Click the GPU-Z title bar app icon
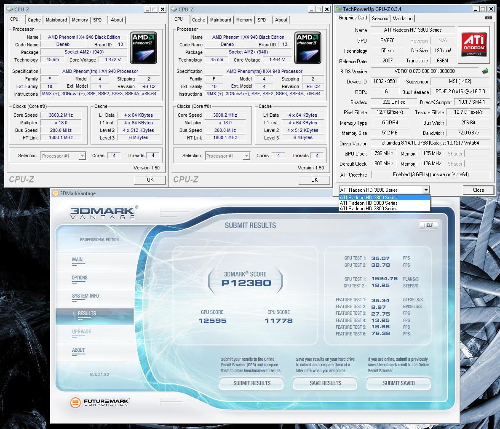 [x=339, y=9]
